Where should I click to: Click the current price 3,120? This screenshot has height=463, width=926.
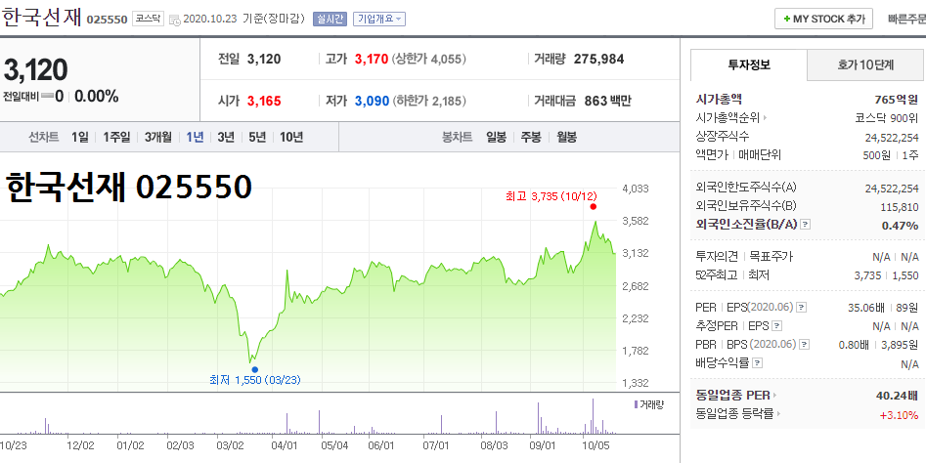tap(35, 70)
